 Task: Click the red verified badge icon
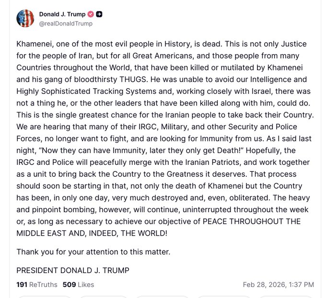tap(90, 14)
